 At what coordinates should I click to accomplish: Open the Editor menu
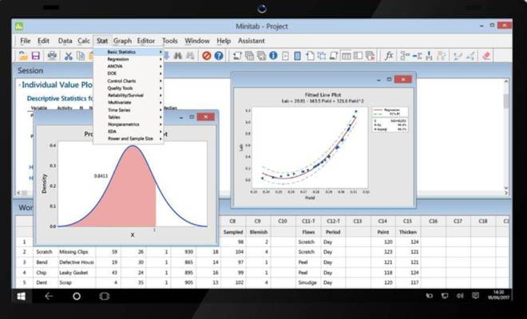(146, 41)
